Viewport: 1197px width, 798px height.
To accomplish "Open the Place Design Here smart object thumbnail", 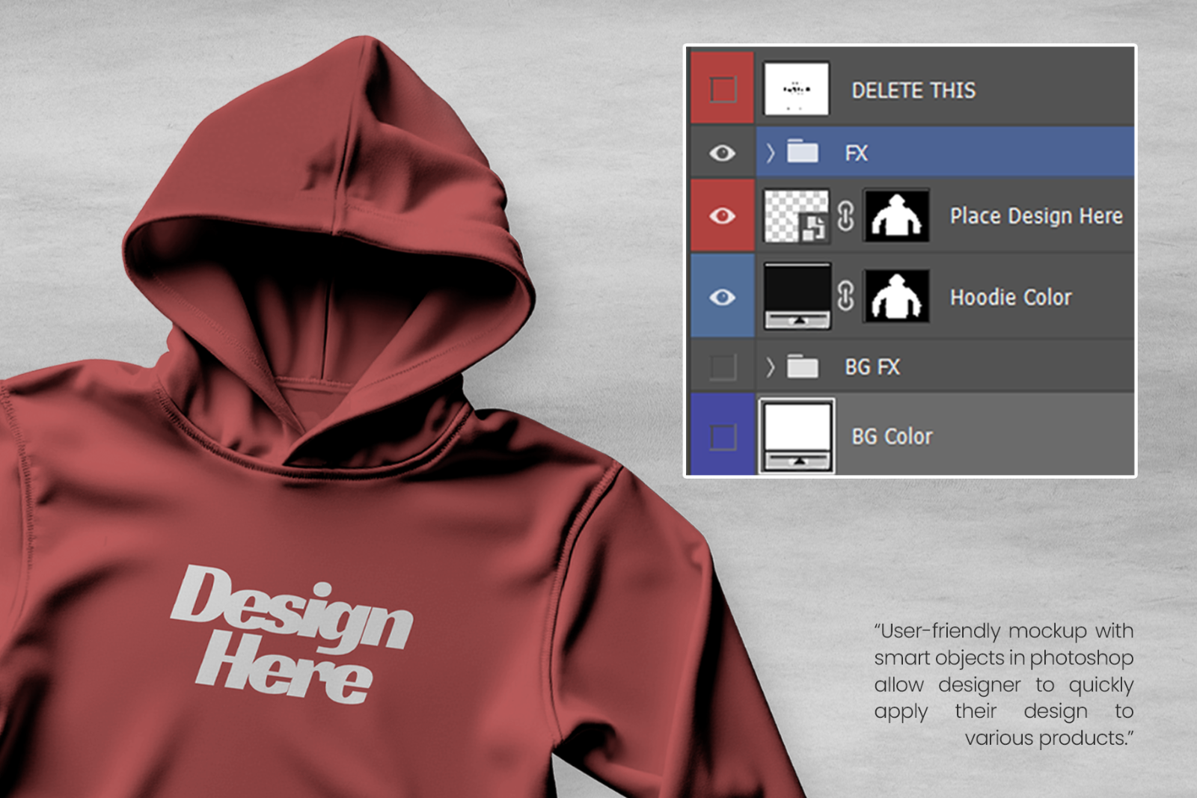I will coord(797,216).
